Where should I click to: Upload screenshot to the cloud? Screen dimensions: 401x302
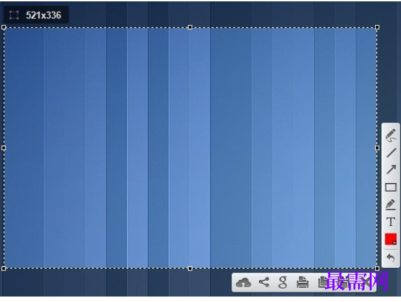click(x=243, y=283)
